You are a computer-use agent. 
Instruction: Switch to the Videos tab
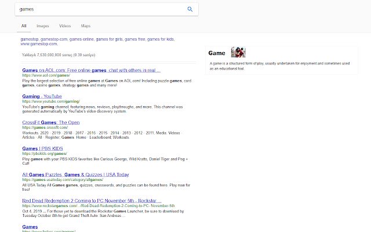click(65, 26)
